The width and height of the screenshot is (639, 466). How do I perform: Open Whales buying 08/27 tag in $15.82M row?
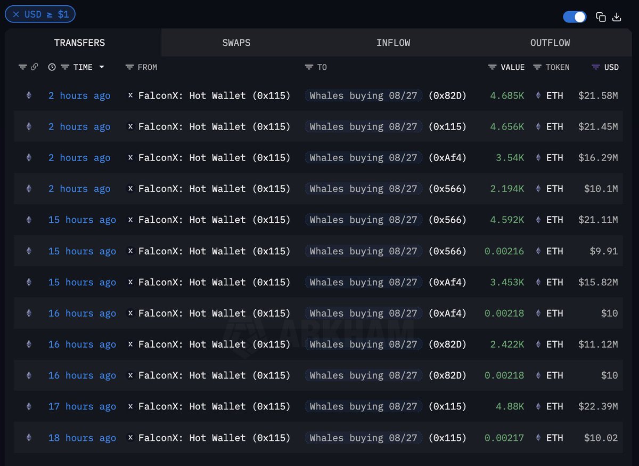tap(364, 282)
